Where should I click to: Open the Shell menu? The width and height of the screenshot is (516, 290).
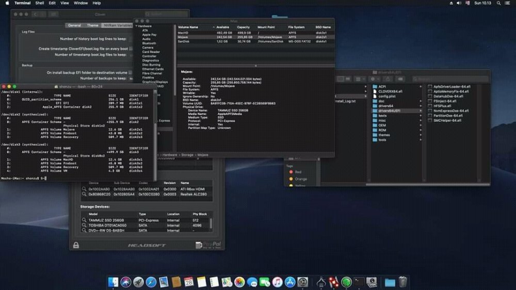click(40, 3)
